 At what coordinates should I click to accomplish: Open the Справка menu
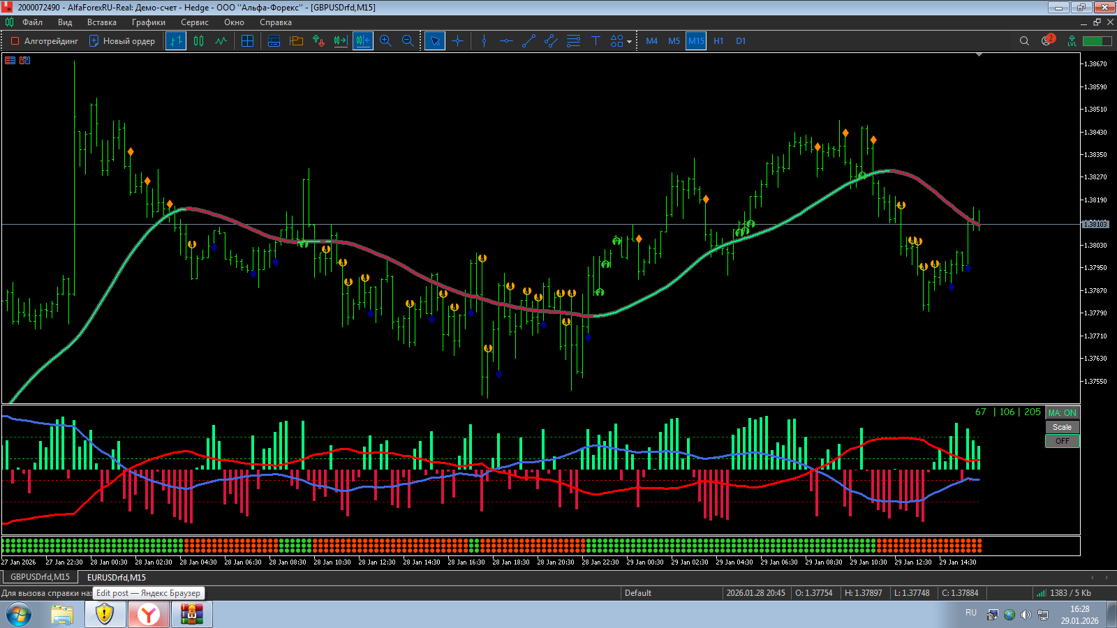[276, 22]
